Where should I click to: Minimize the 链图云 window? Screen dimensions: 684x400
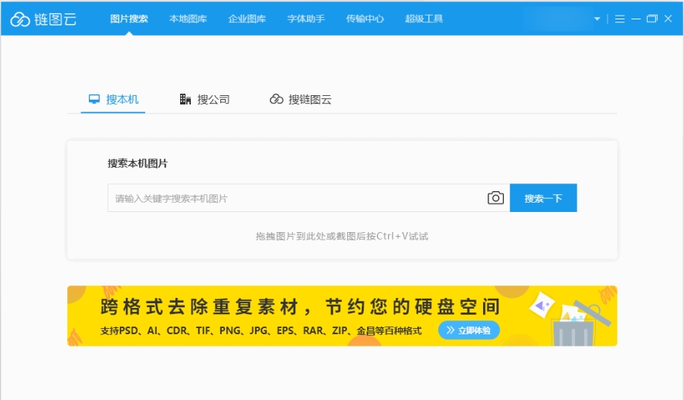click(x=636, y=19)
